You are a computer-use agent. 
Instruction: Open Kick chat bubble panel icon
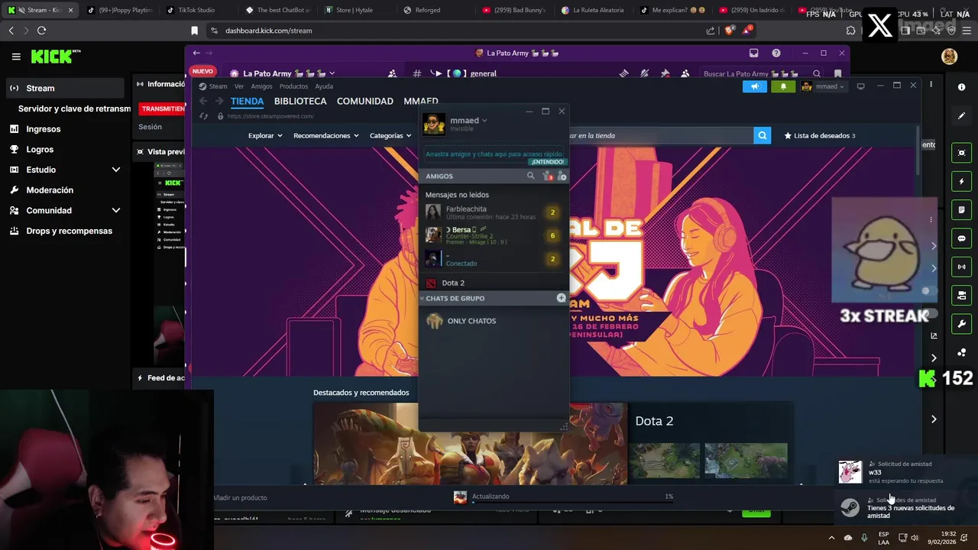pos(961,238)
